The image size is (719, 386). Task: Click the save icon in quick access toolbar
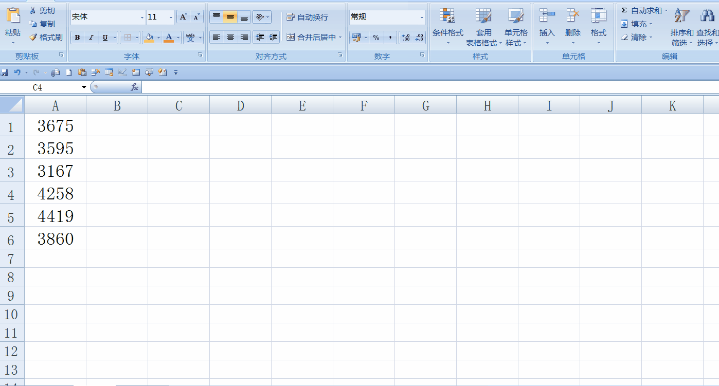pyautogui.click(x=5, y=72)
